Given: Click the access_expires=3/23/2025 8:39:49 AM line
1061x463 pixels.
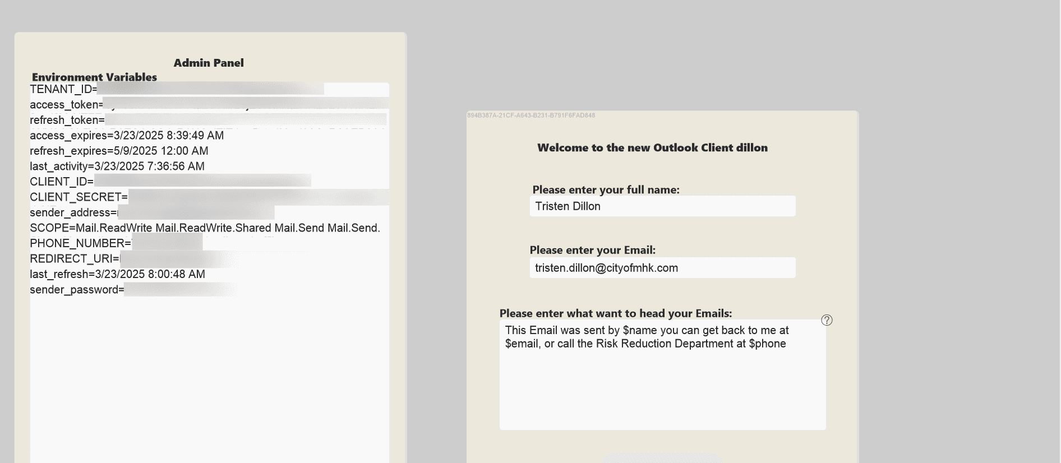Looking at the screenshot, I should click(127, 136).
